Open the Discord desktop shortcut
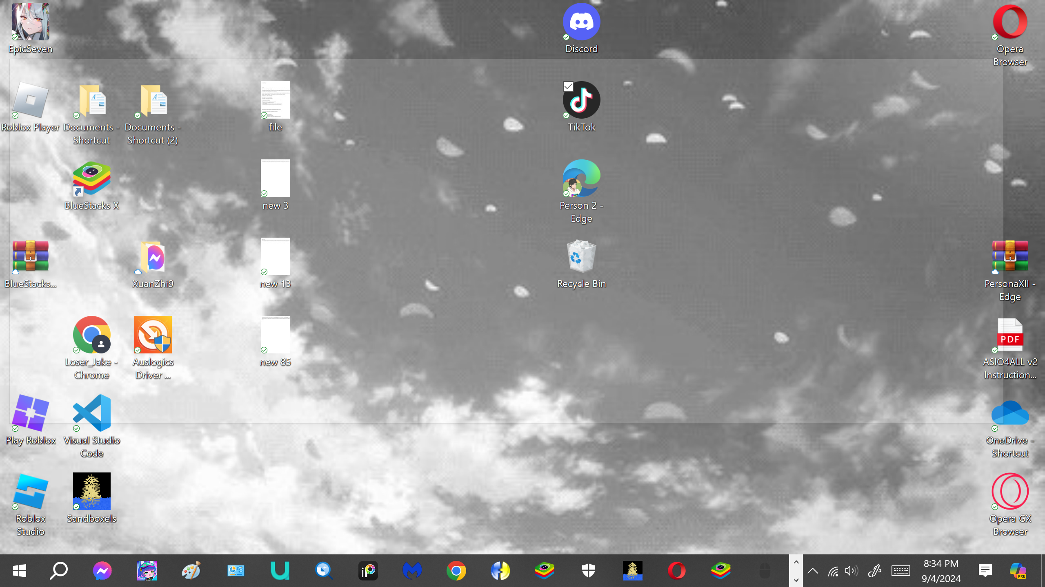The height and width of the screenshot is (587, 1045). (x=581, y=22)
